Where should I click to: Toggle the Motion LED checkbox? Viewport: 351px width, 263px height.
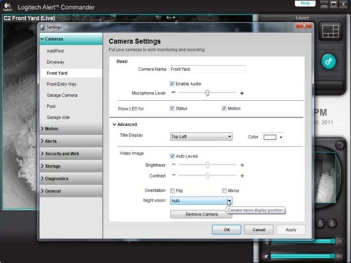click(224, 108)
